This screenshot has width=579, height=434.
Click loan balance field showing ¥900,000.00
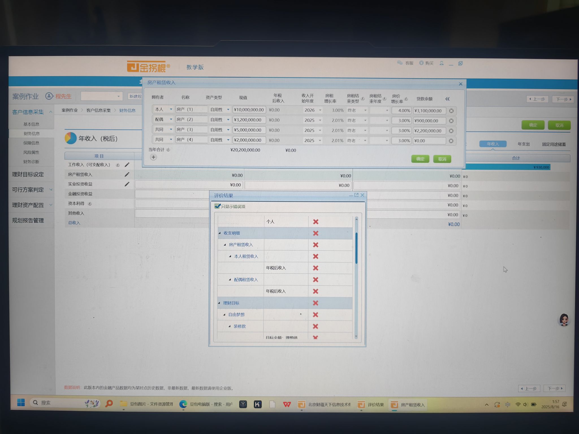tap(429, 121)
